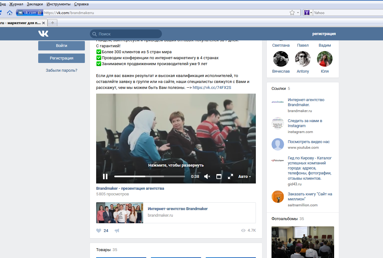Open the browser home page icon
The image size is (383, 258).
10,13
